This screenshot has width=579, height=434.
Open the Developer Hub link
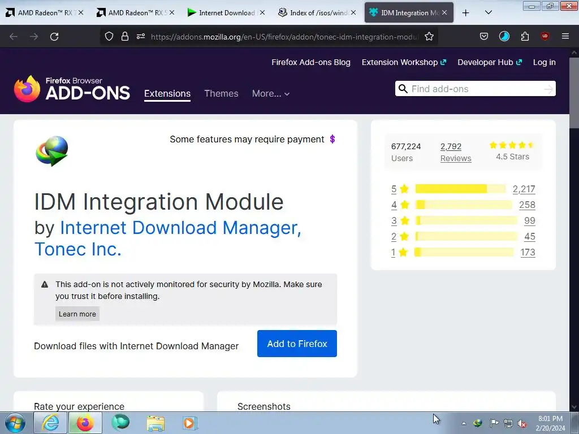point(490,62)
